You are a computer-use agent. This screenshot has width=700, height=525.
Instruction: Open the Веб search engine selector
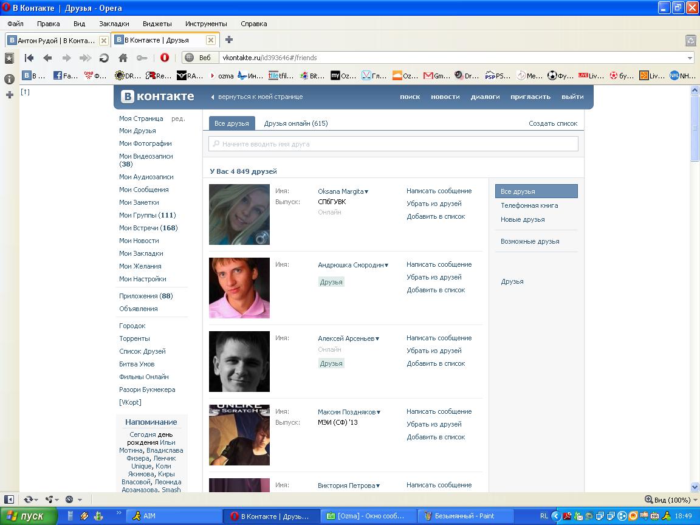pos(200,58)
